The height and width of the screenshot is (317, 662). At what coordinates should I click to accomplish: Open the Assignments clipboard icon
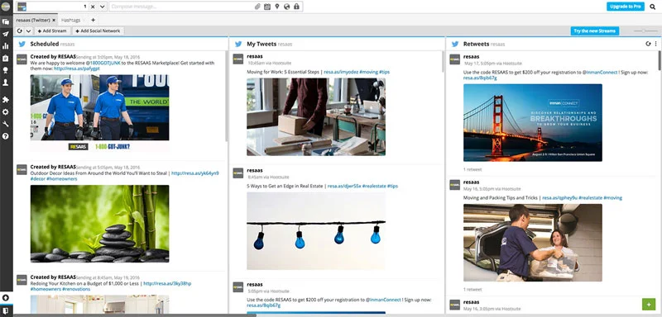[6, 58]
